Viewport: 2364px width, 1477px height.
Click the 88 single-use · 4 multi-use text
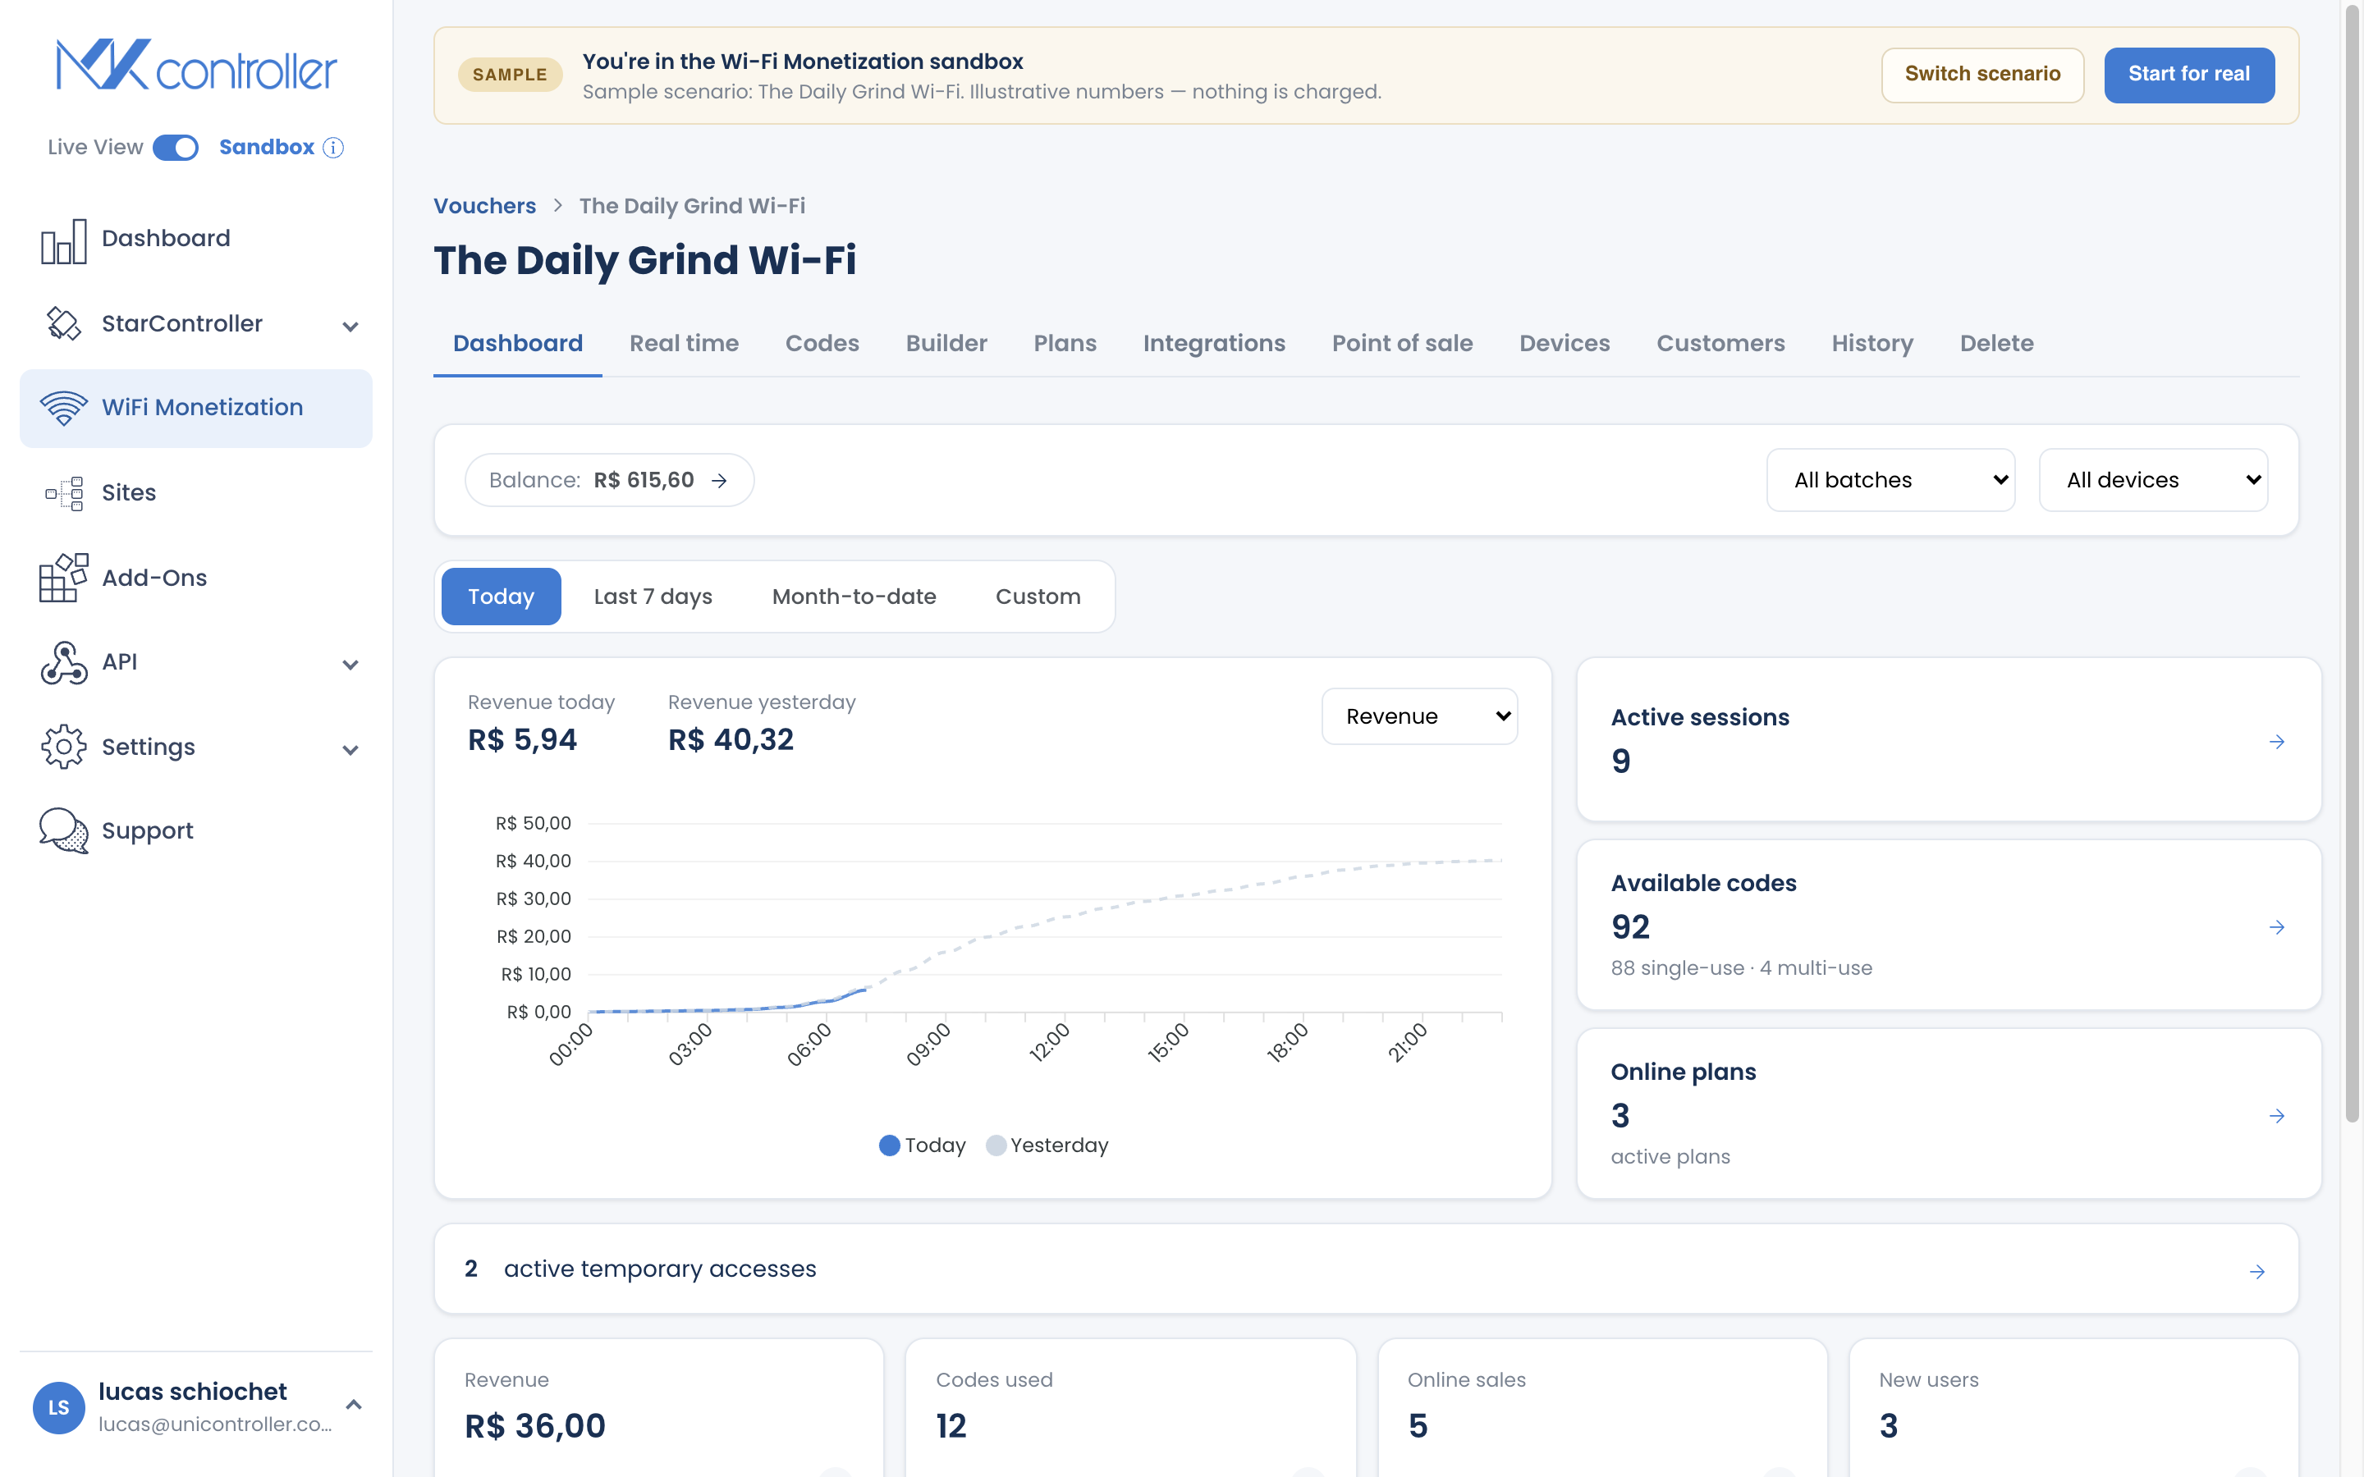pyautogui.click(x=1741, y=968)
